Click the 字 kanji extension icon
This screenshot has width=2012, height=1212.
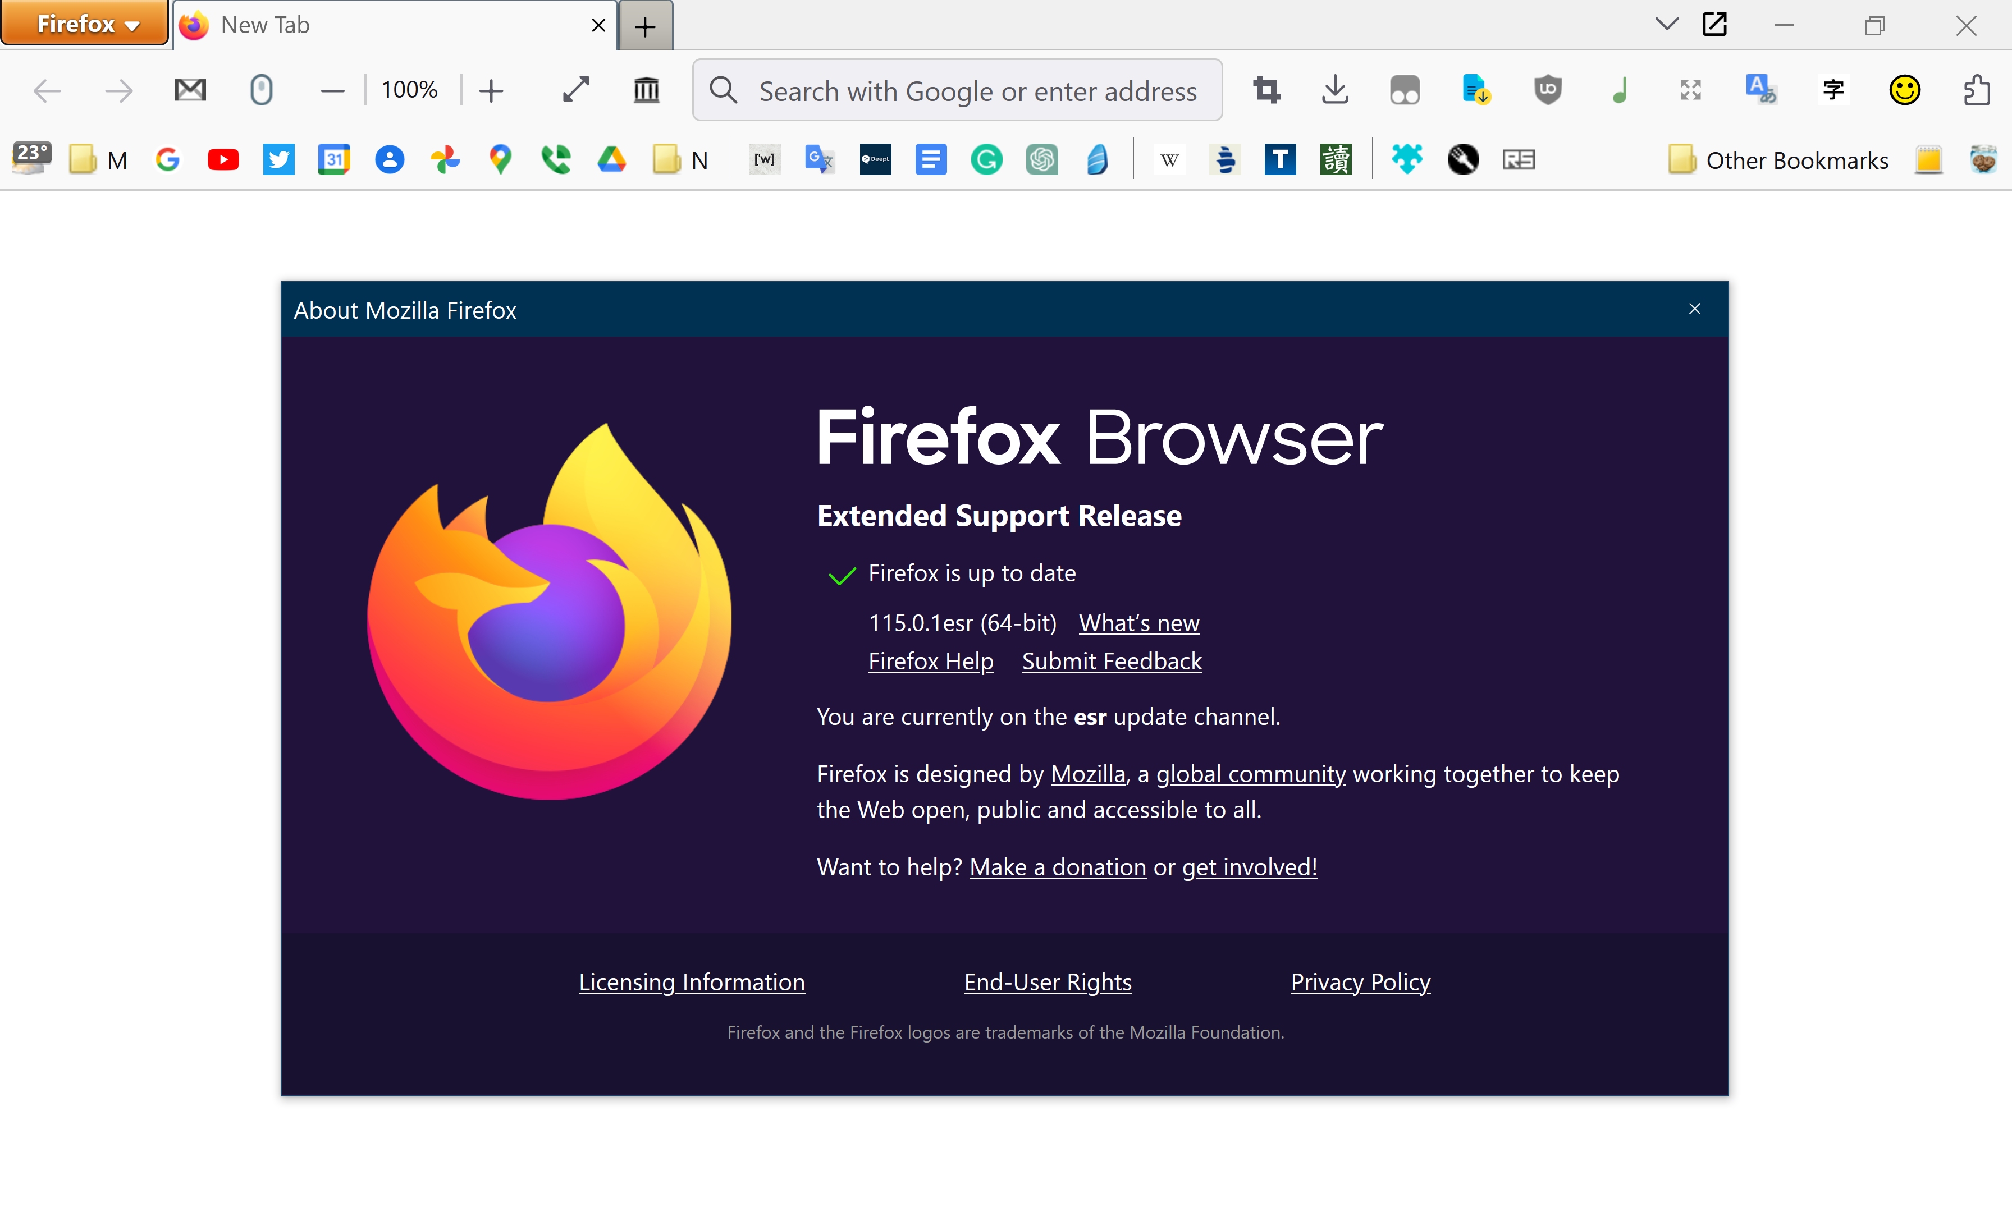click(1833, 90)
